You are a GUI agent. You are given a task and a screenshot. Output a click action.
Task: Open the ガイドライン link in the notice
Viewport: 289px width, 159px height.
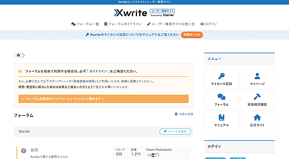(x=98, y=71)
